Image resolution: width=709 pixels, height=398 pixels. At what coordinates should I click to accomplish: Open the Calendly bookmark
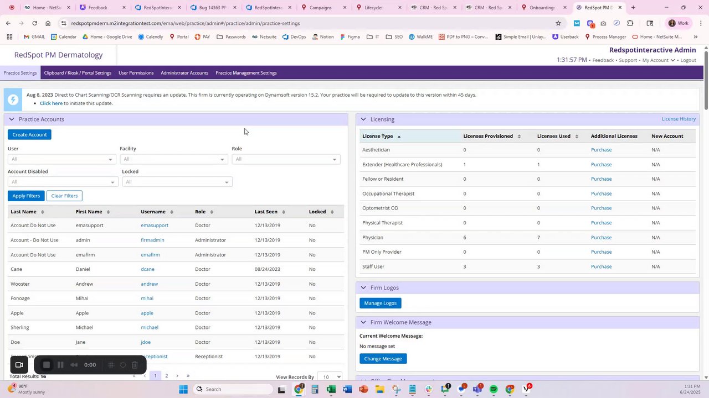[x=151, y=37]
